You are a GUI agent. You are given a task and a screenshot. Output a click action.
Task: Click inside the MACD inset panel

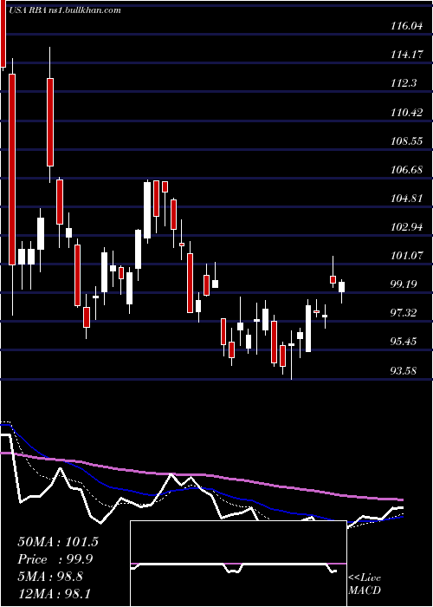pos(238,564)
